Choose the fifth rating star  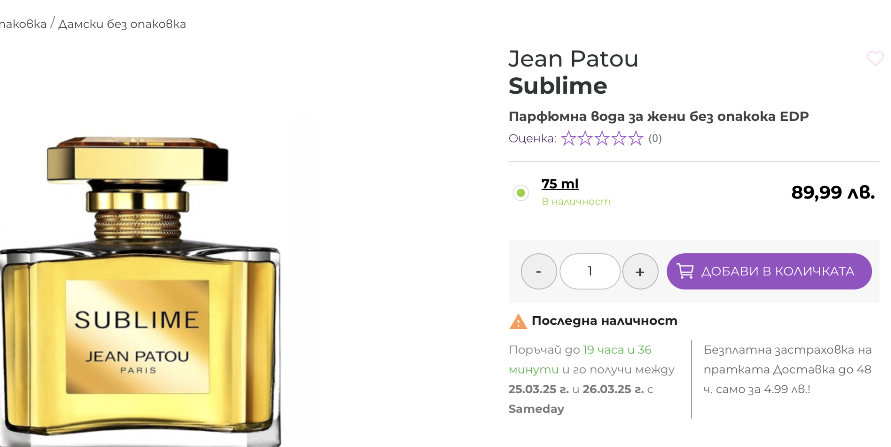(x=636, y=139)
